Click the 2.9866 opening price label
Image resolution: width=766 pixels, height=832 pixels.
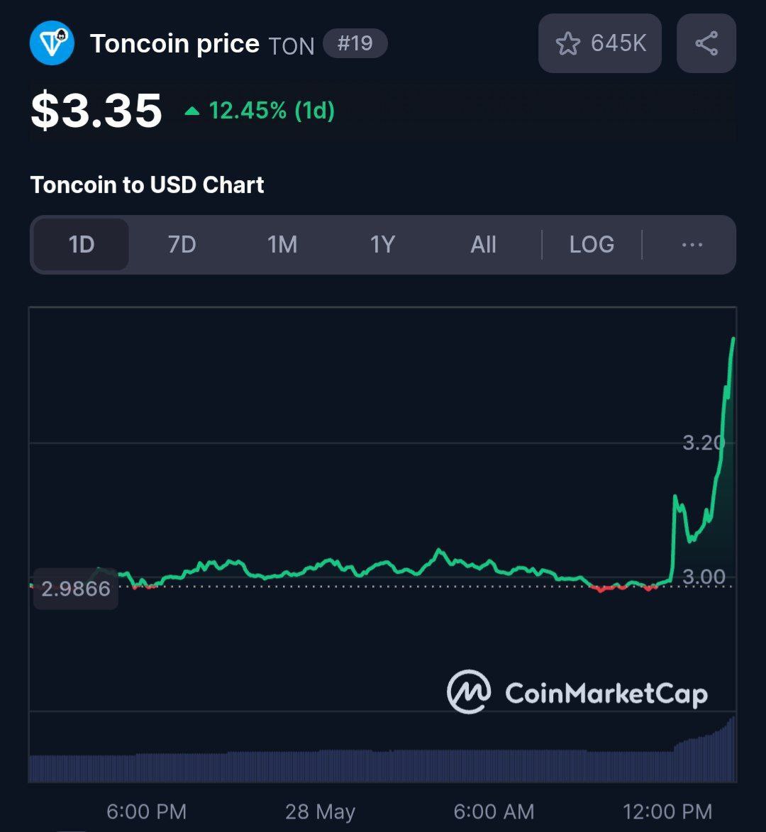76,589
